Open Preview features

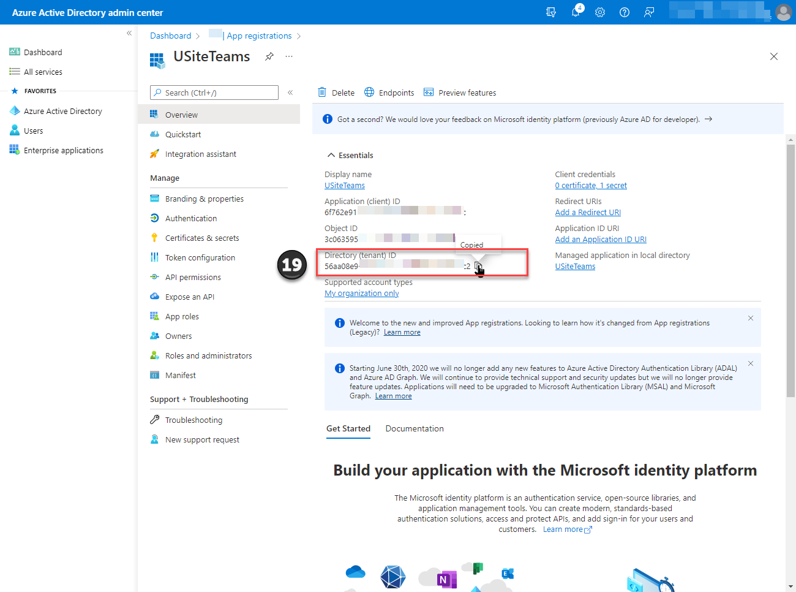[x=460, y=93]
